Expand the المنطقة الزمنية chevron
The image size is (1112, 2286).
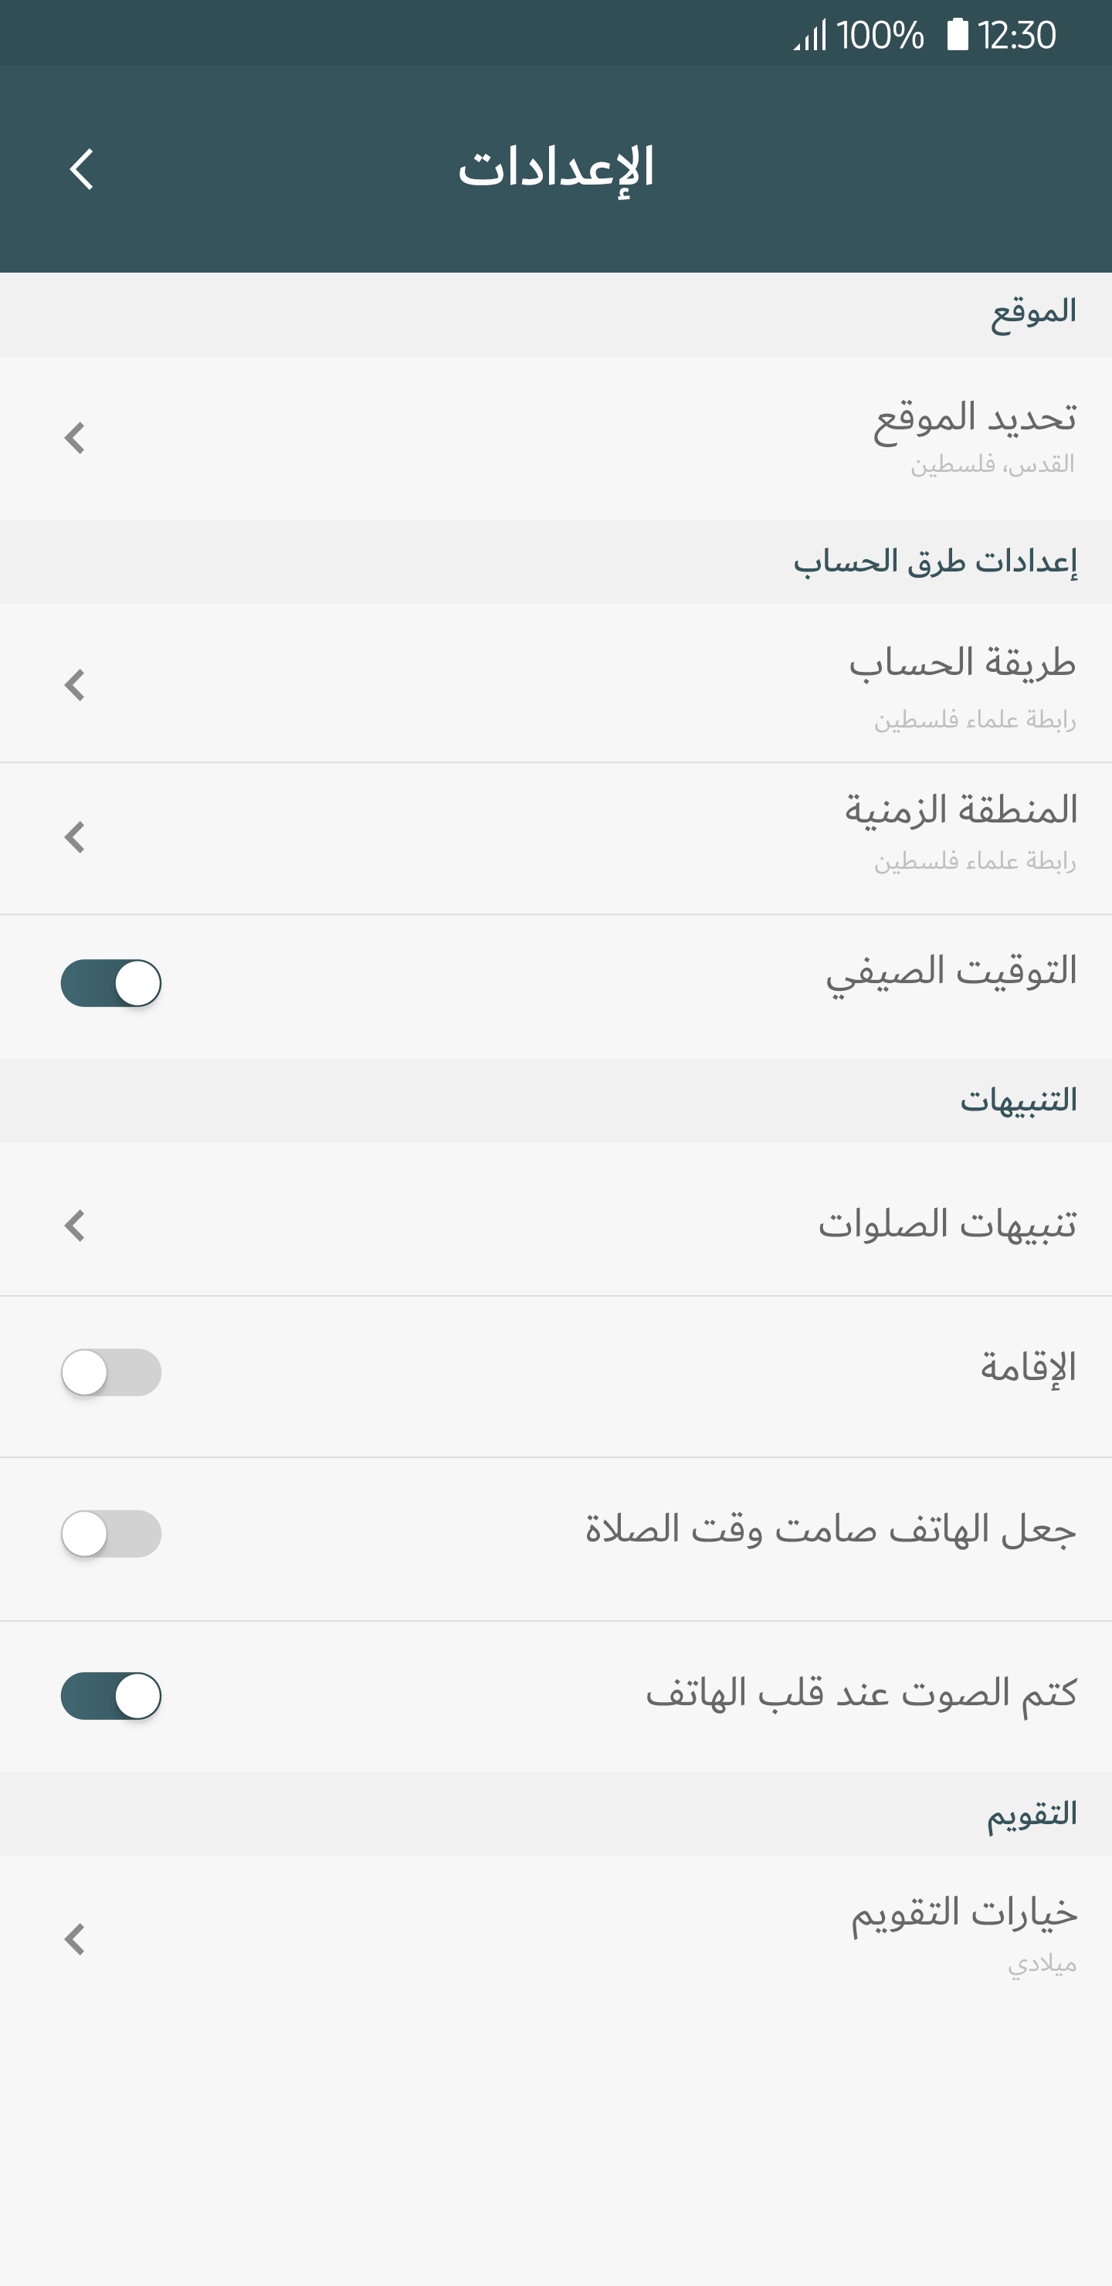tap(76, 837)
